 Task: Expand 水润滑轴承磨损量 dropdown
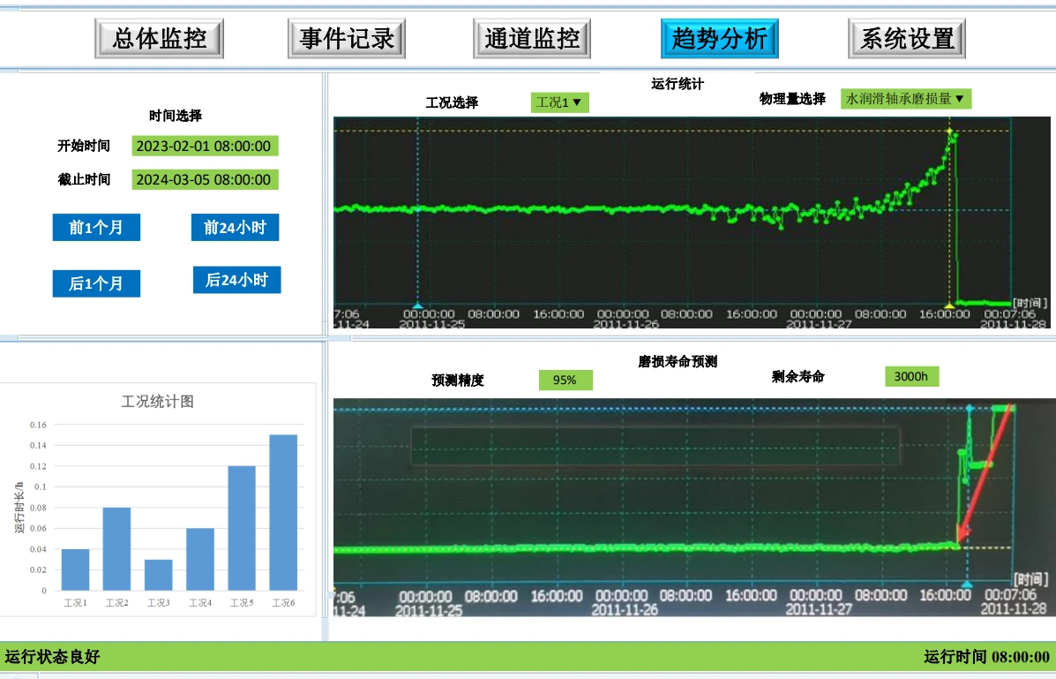(906, 98)
